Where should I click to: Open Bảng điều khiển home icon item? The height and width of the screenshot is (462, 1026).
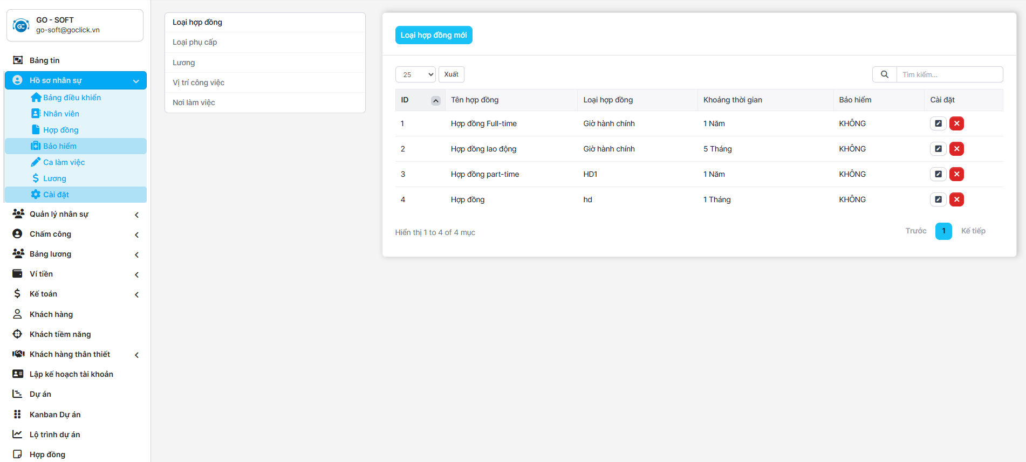pyautogui.click(x=36, y=98)
